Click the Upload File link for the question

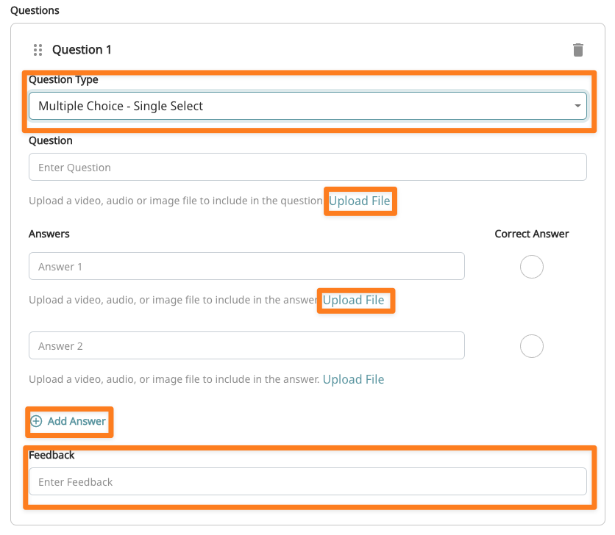pyautogui.click(x=360, y=201)
